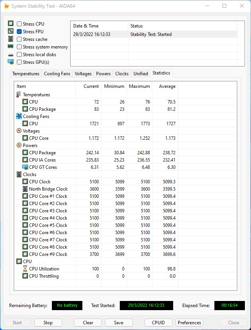Screen dimensions: 251x330
Task: Click the Status log column header
Action: pos(182,26)
